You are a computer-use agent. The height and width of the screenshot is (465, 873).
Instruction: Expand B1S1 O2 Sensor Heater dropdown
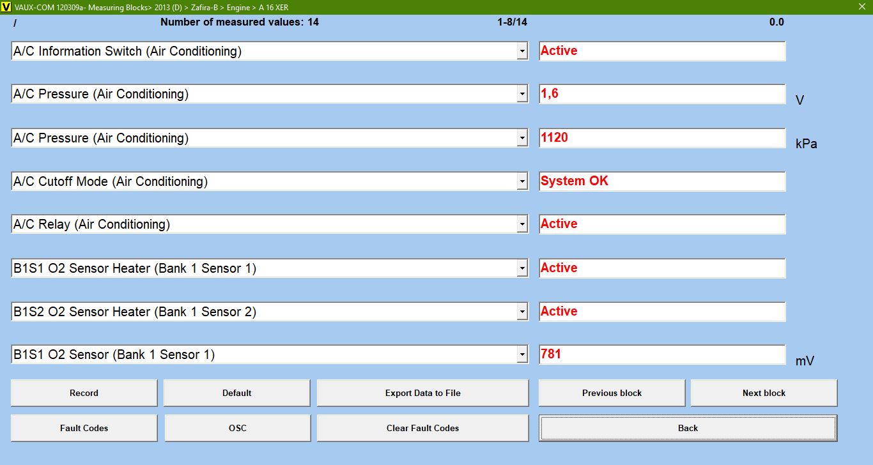522,269
